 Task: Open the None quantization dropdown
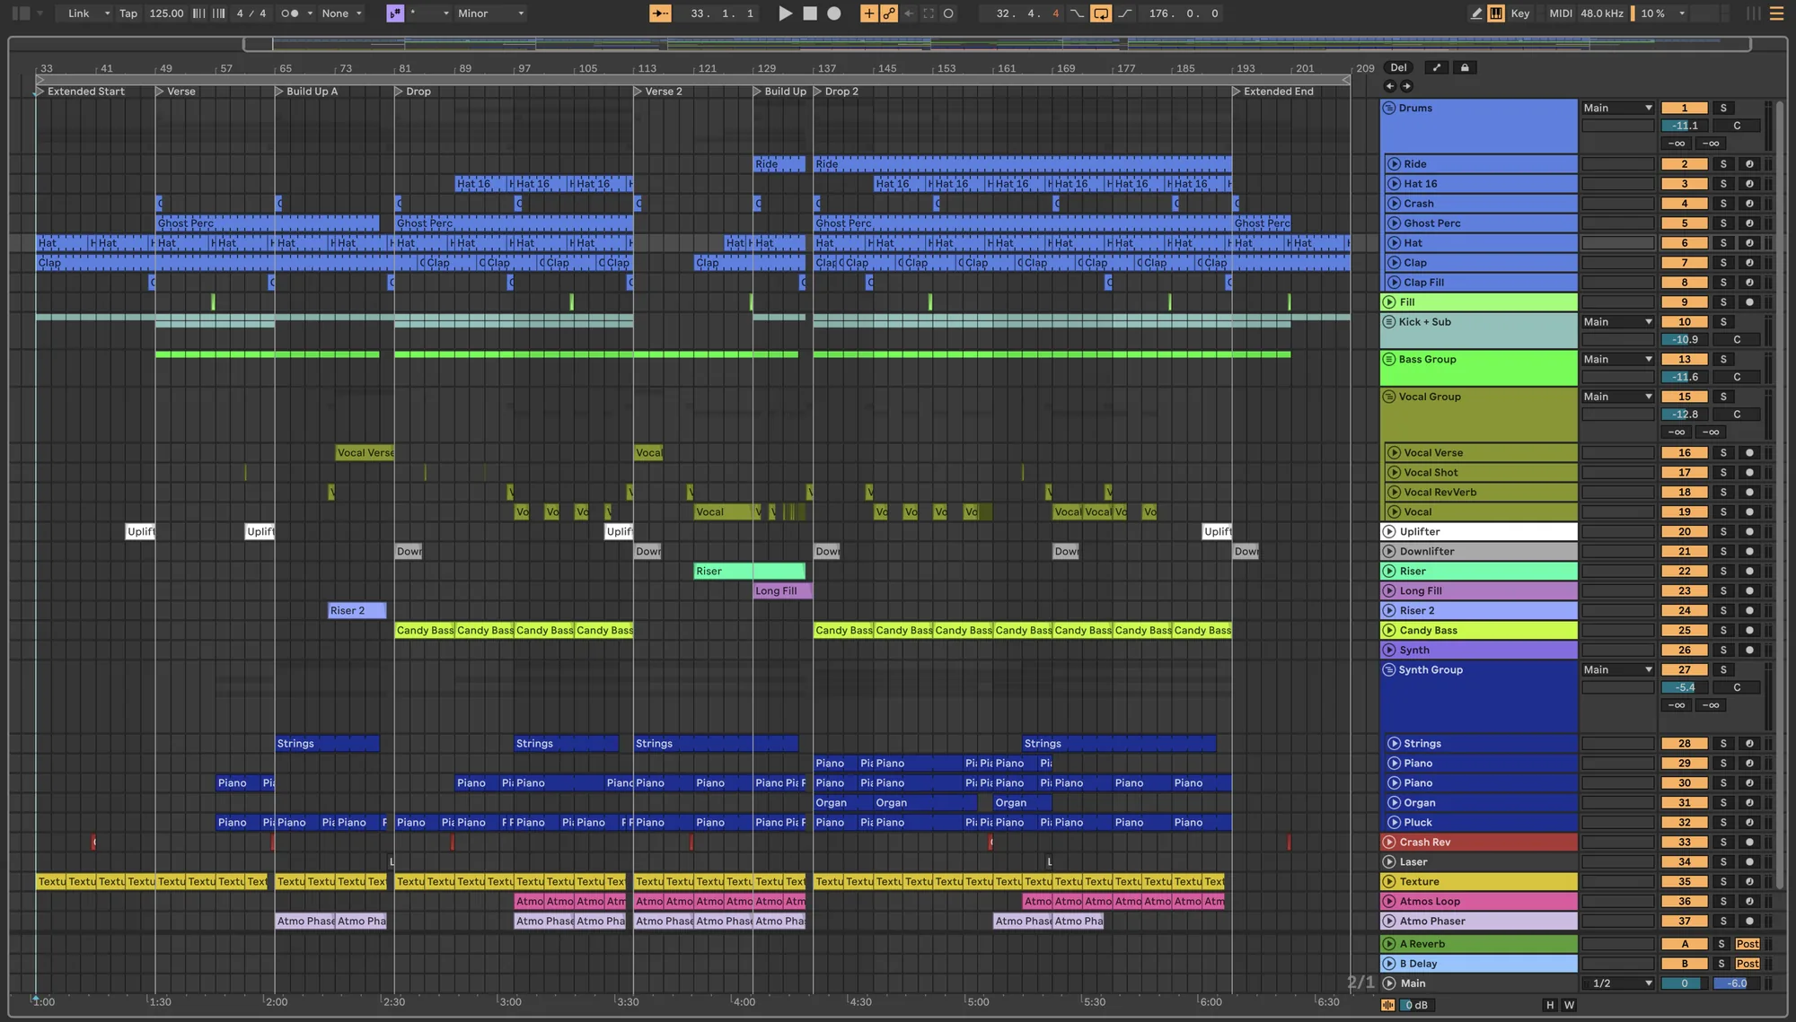(341, 13)
